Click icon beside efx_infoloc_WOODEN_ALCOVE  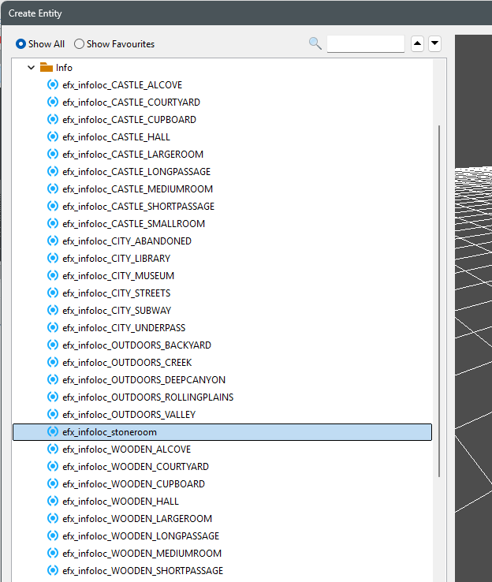point(53,449)
